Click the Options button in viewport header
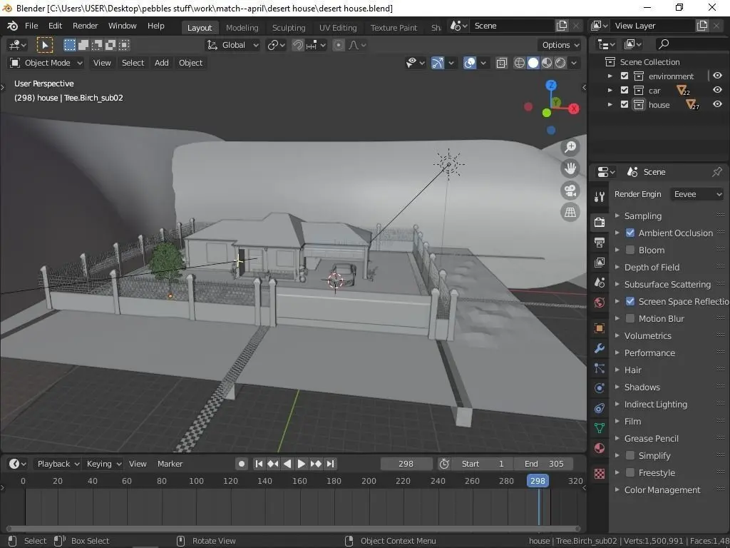Viewport: 730px width, 548px height. pyautogui.click(x=560, y=45)
